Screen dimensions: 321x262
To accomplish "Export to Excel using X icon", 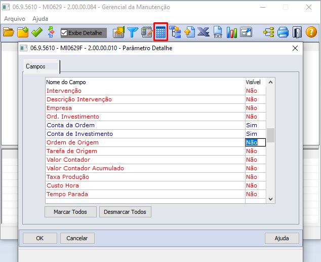I will (204, 32).
